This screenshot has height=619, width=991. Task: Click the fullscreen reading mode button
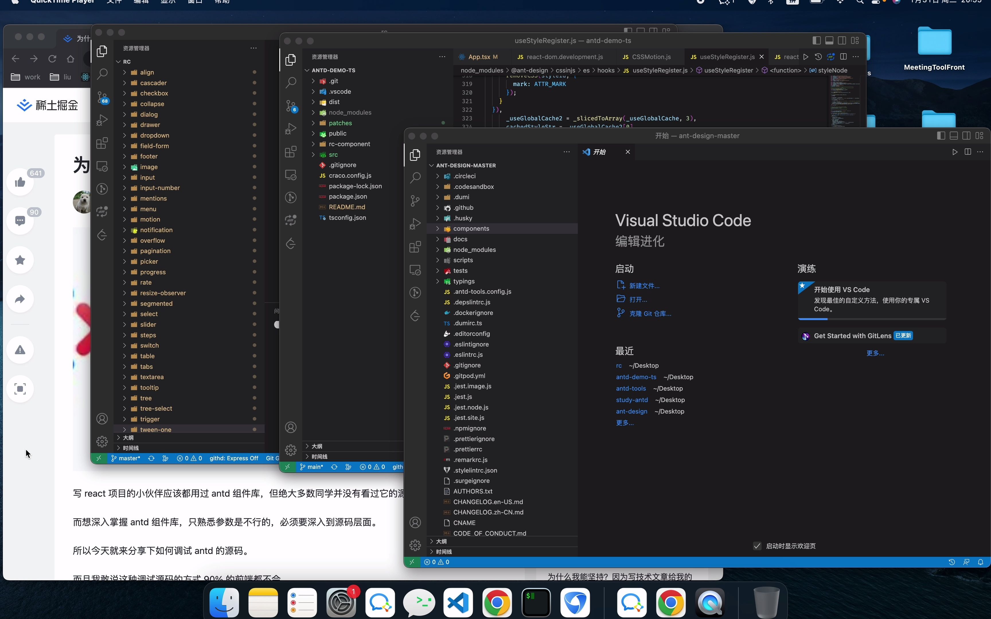(x=20, y=389)
